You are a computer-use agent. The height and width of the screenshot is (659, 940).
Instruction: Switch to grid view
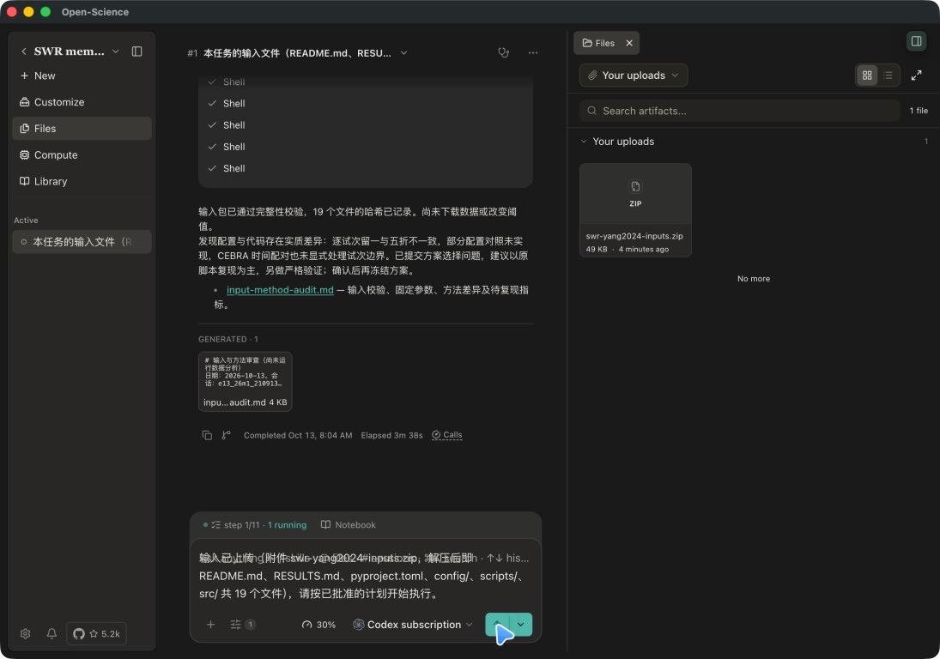tap(867, 76)
